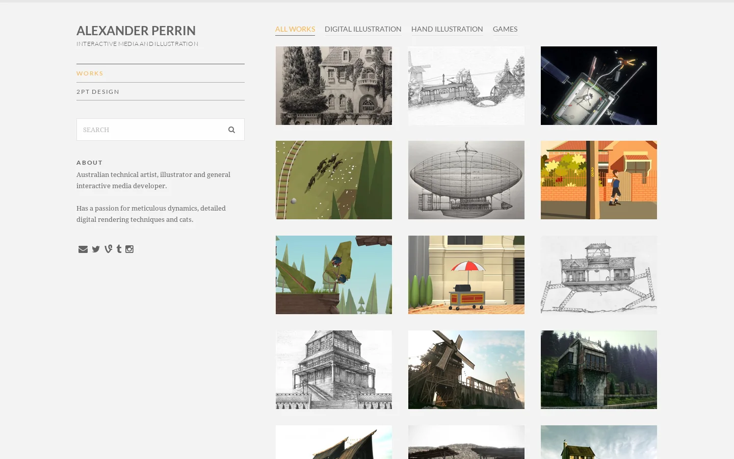Select the All Works tab
Viewport: 734px width, 459px height.
[x=295, y=29]
